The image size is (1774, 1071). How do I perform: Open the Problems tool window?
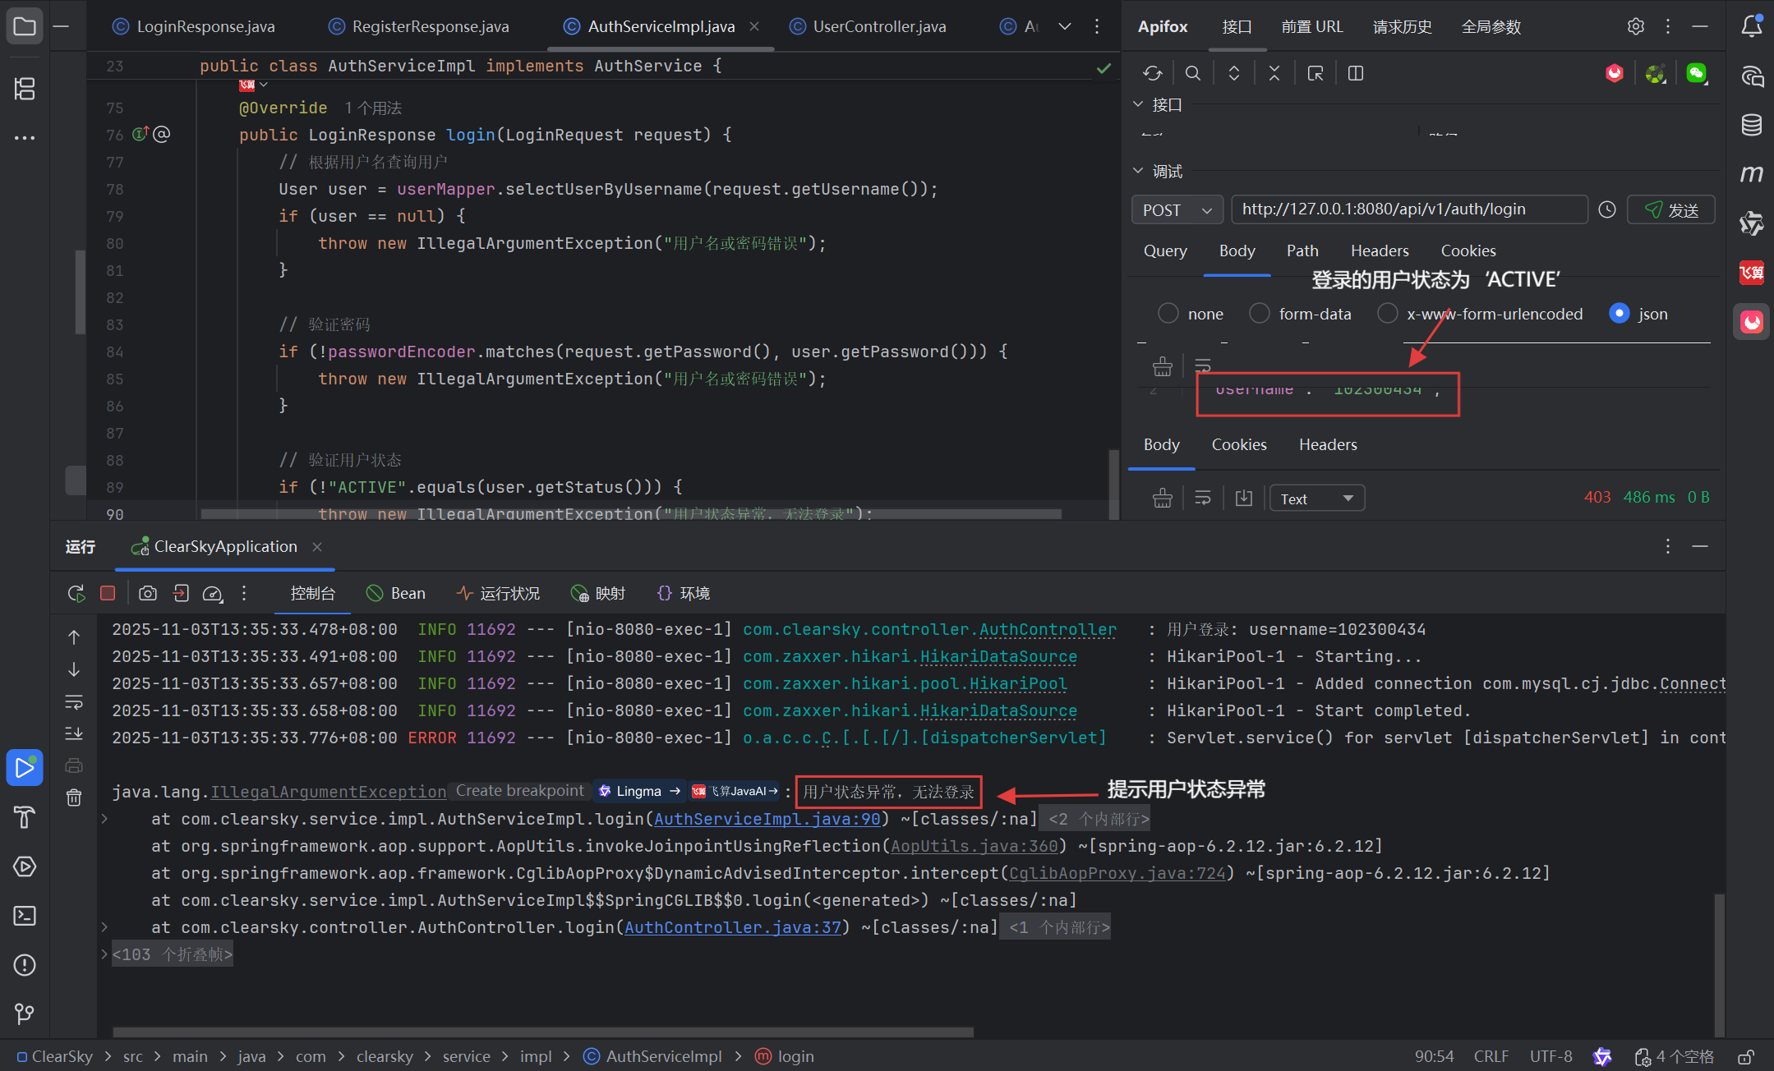[x=25, y=965]
